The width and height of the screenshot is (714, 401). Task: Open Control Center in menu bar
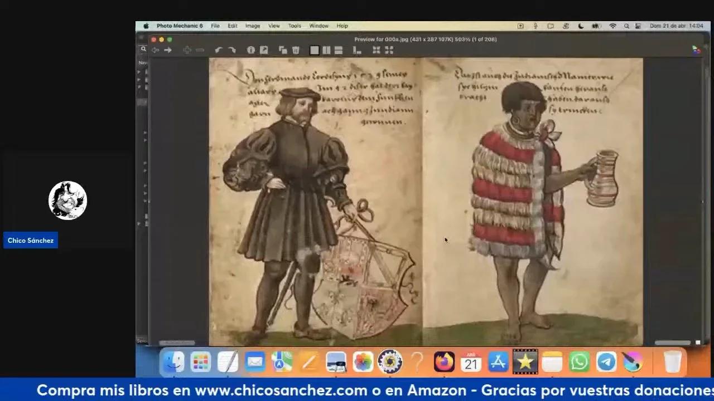(639, 26)
